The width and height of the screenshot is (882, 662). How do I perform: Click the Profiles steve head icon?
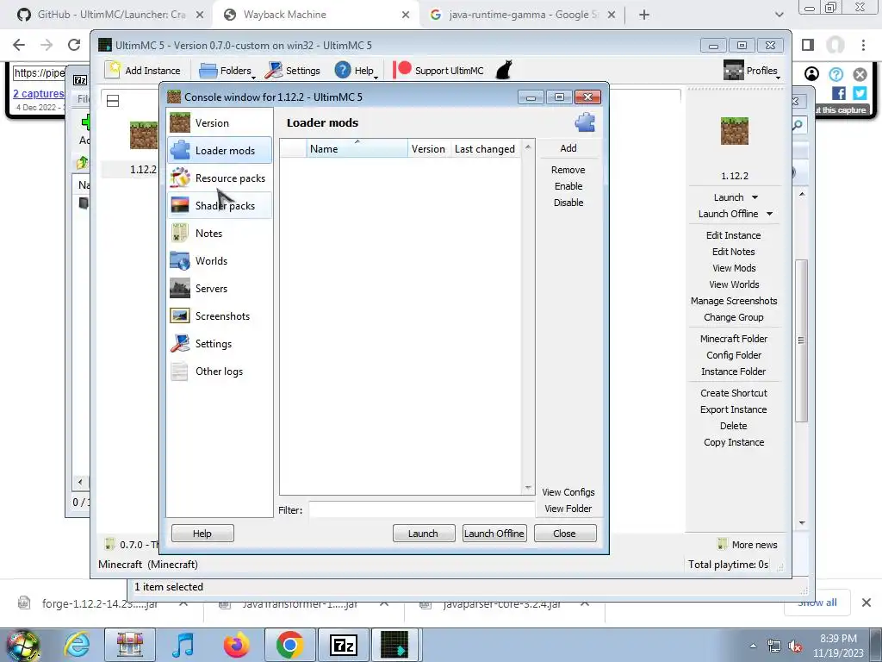coord(734,71)
